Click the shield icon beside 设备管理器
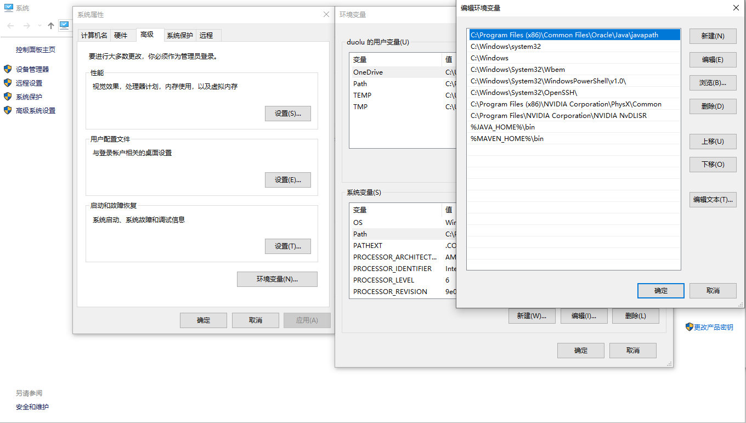The height and width of the screenshot is (423, 746). point(8,69)
